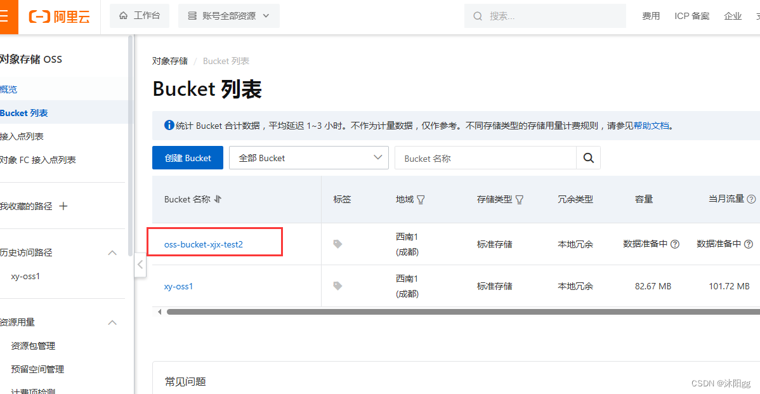Click the tag icon for oss-bucket-xjx-test2
The image size is (760, 394).
click(x=337, y=244)
